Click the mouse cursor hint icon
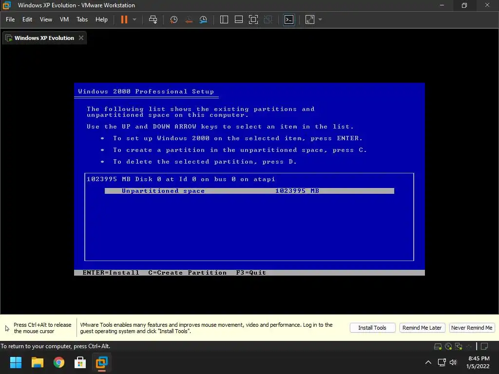The height and width of the screenshot is (374, 499). (7, 328)
